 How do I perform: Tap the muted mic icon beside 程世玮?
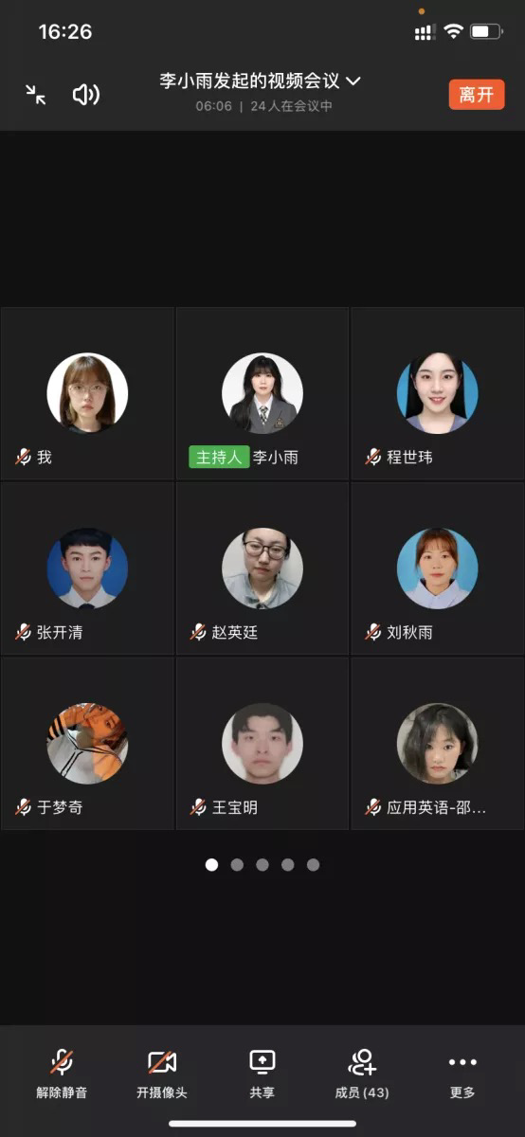pyautogui.click(x=373, y=457)
